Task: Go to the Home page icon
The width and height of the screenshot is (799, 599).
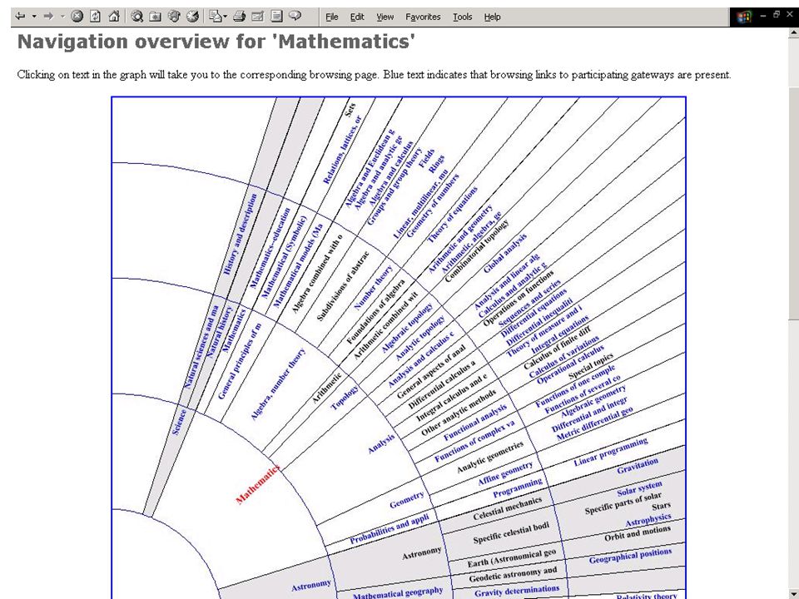Action: [114, 17]
